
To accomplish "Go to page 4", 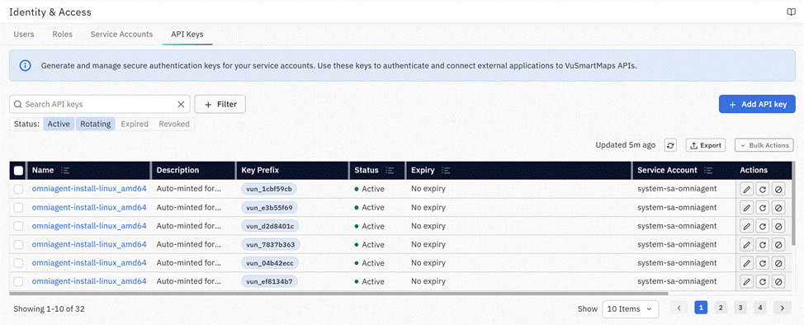I will click(x=760, y=308).
